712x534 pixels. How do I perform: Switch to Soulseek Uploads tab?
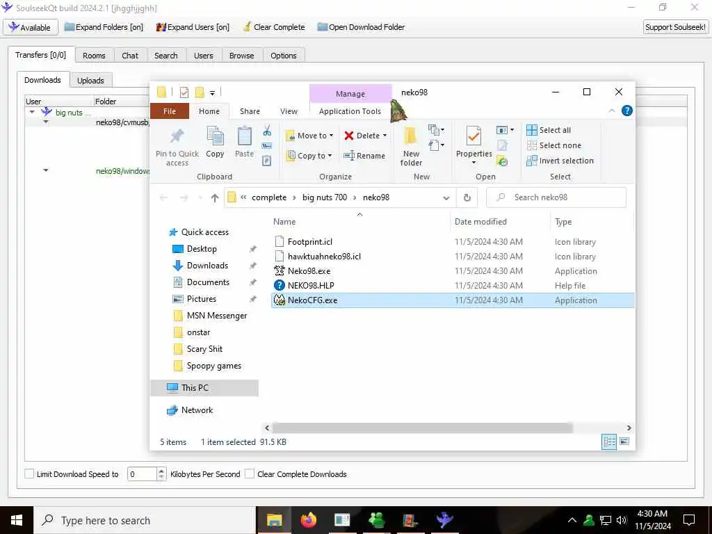[x=90, y=81]
